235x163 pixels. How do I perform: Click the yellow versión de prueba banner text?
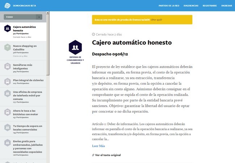point(122,20)
